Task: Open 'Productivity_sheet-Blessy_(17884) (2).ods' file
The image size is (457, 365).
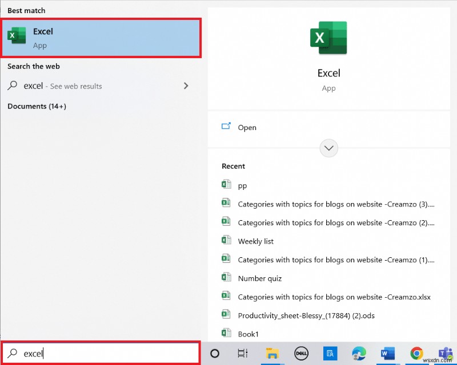Action: [306, 316]
